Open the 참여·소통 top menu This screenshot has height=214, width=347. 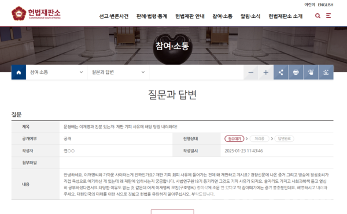[x=223, y=16]
